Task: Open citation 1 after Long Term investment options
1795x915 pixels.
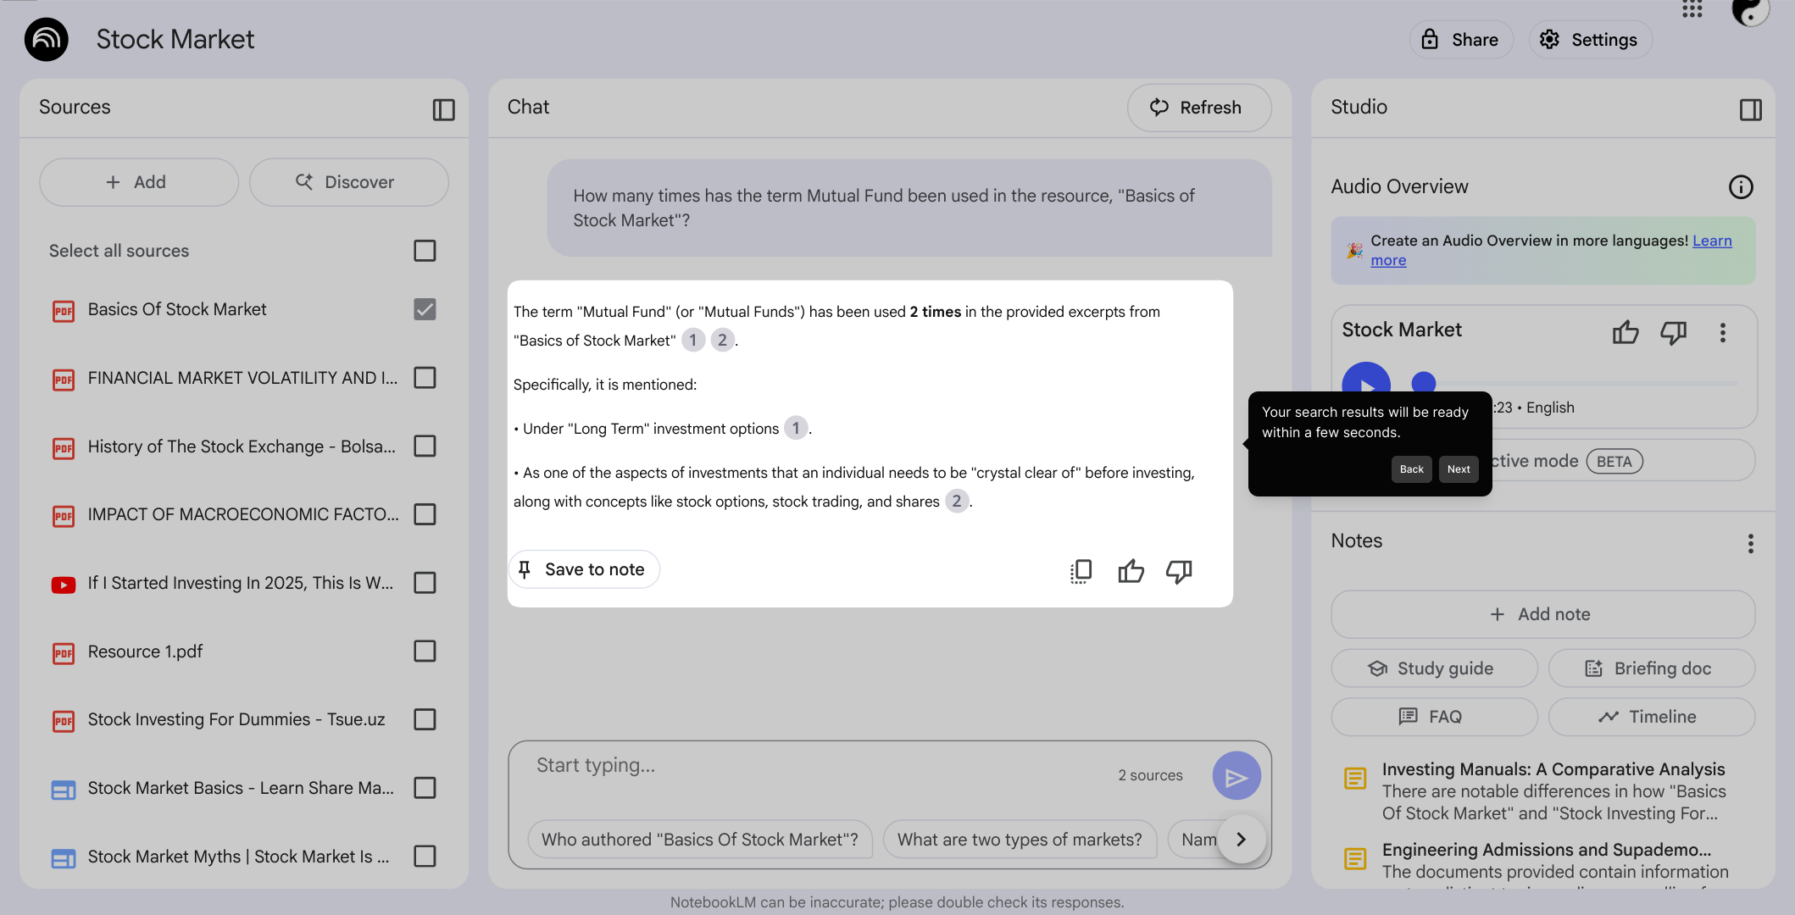Action: click(x=796, y=429)
